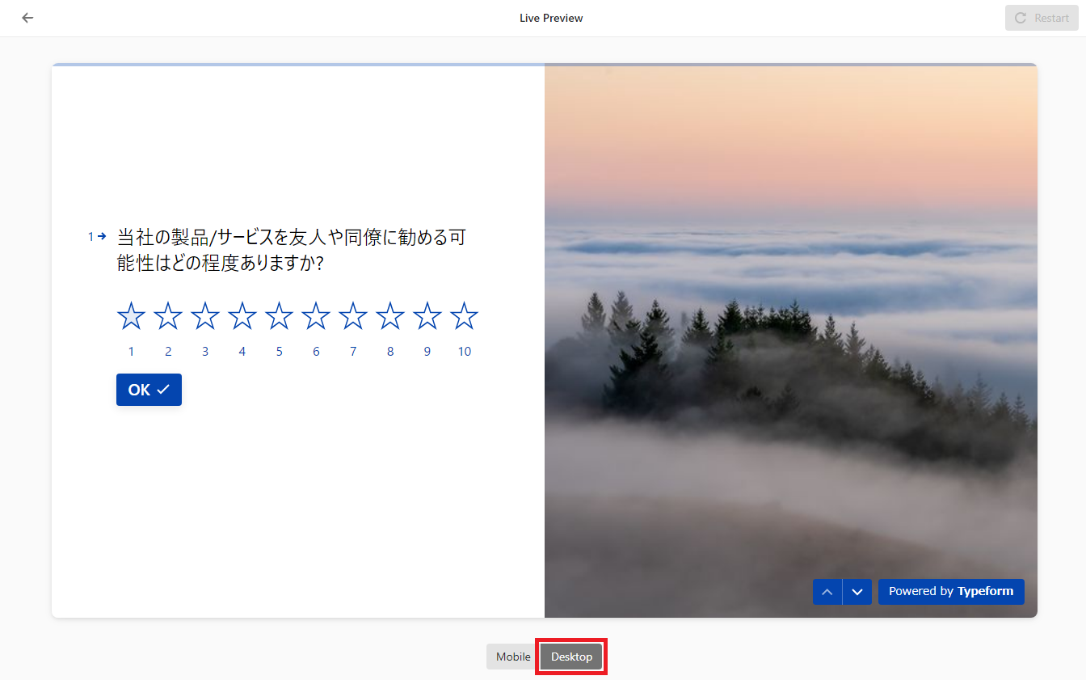Go to previous question with up chevron
This screenshot has width=1086, height=680.
[x=827, y=592]
